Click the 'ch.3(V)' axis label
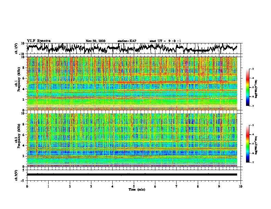This screenshot has width=271, height=209. click(x=16, y=175)
